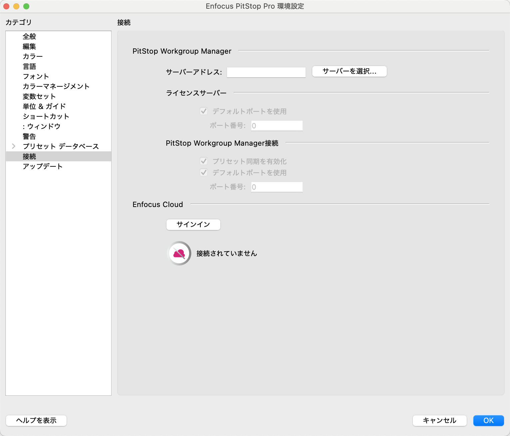This screenshot has width=510, height=436.
Task: Open the 警告 category
Action: coord(59,136)
